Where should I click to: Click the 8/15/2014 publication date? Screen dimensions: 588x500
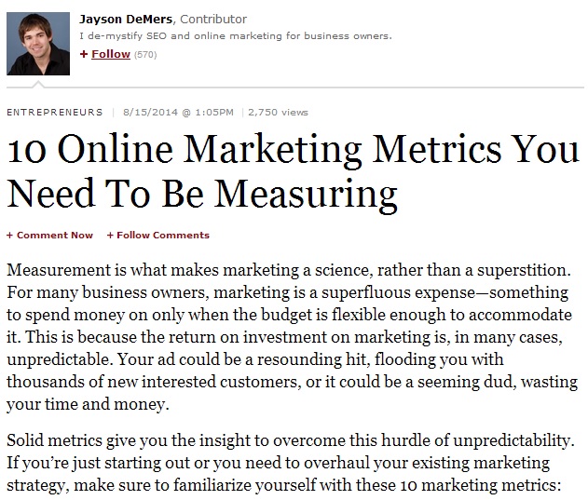[150, 112]
